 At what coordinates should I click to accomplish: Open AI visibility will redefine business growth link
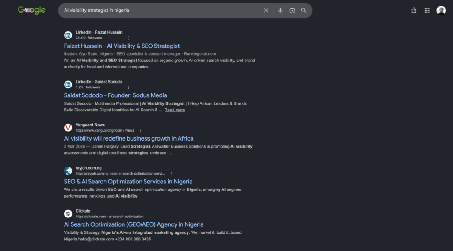click(129, 138)
